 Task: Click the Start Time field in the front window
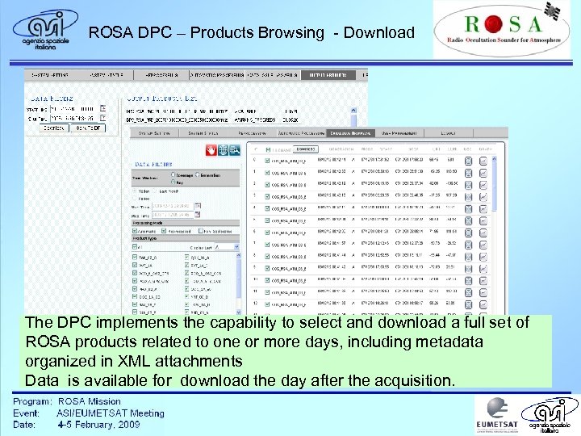tap(173, 206)
